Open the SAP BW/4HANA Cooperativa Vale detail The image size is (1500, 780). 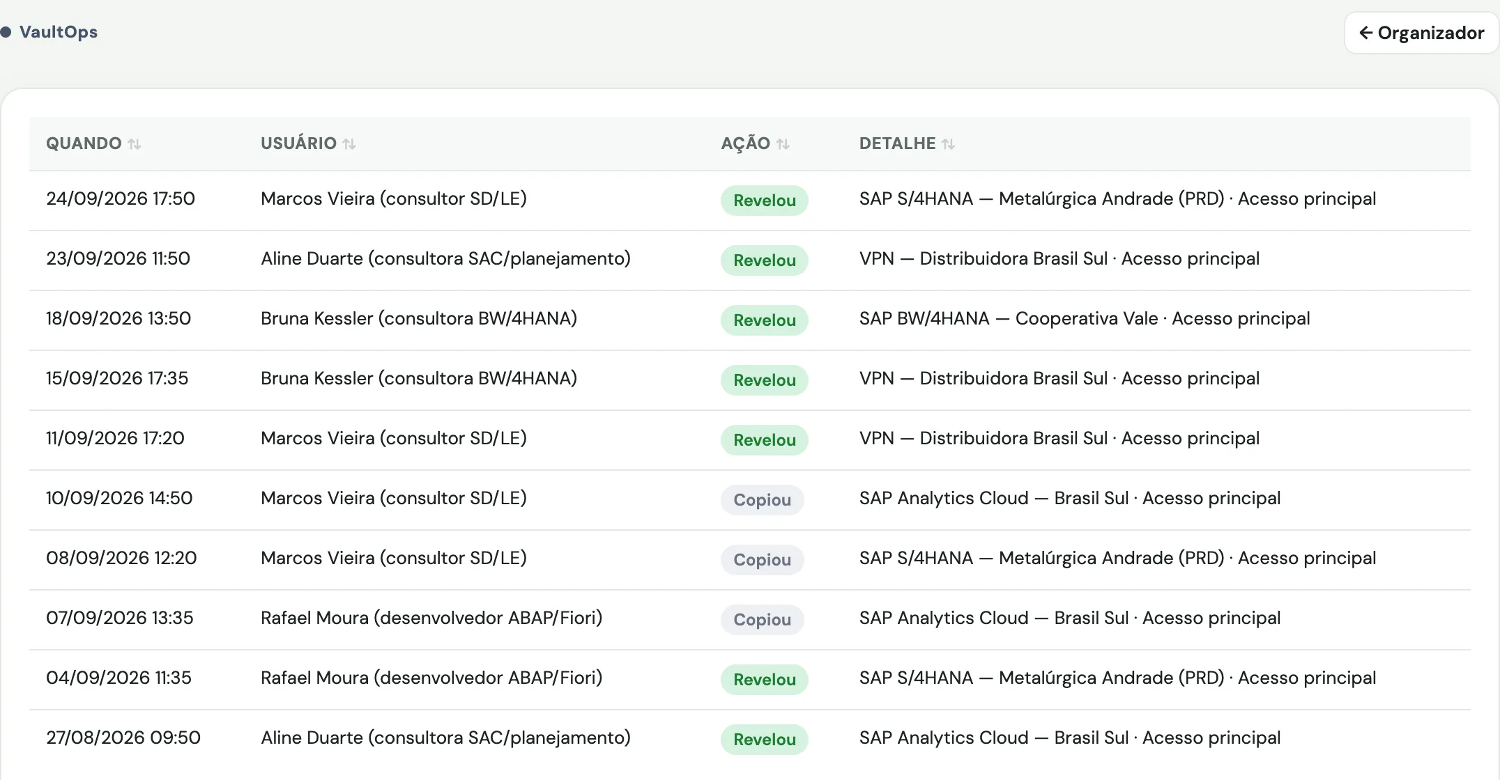1085,318
